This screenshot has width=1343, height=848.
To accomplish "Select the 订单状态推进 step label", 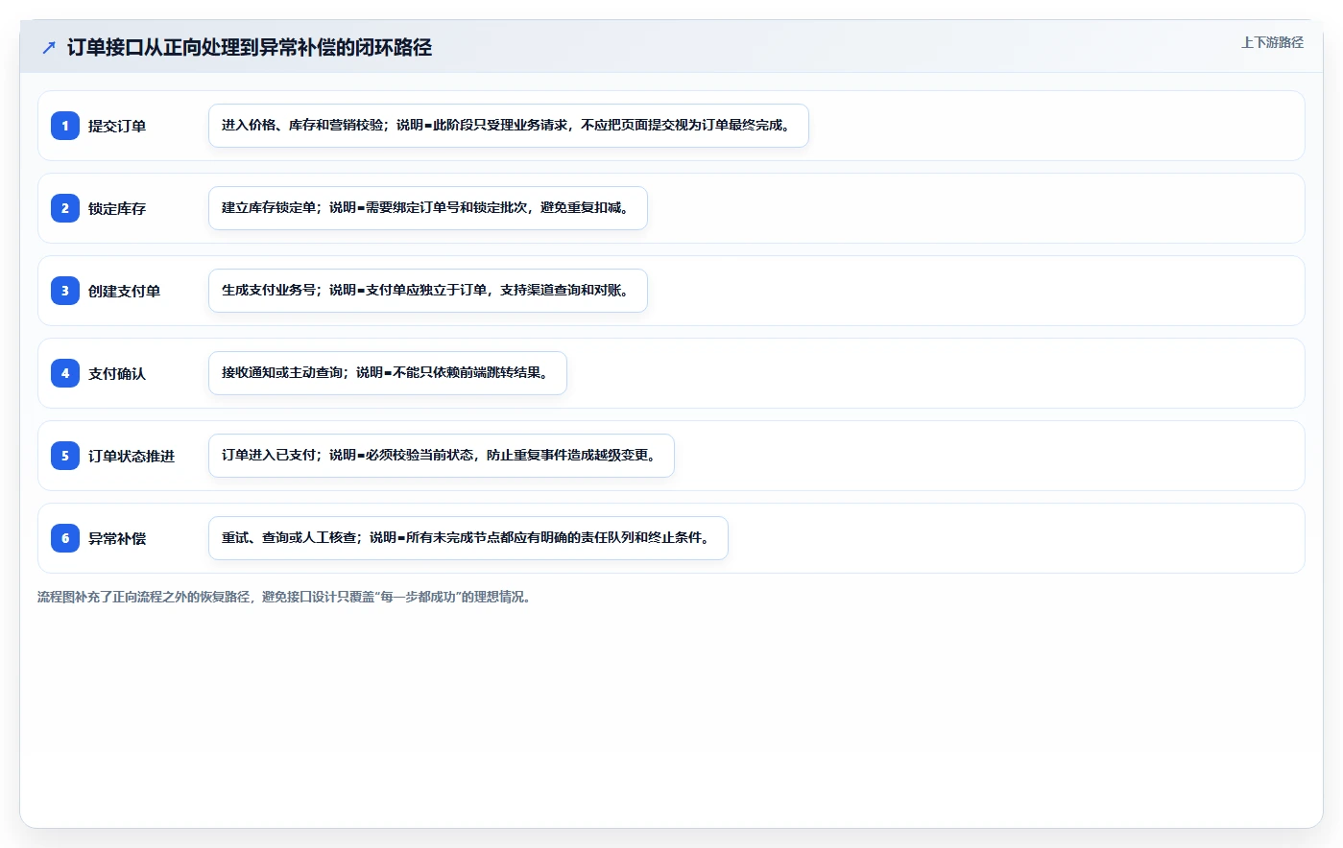I will point(132,456).
